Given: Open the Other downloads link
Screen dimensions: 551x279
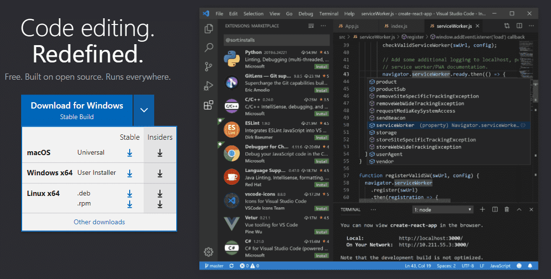Looking at the screenshot, I should 99,222.
